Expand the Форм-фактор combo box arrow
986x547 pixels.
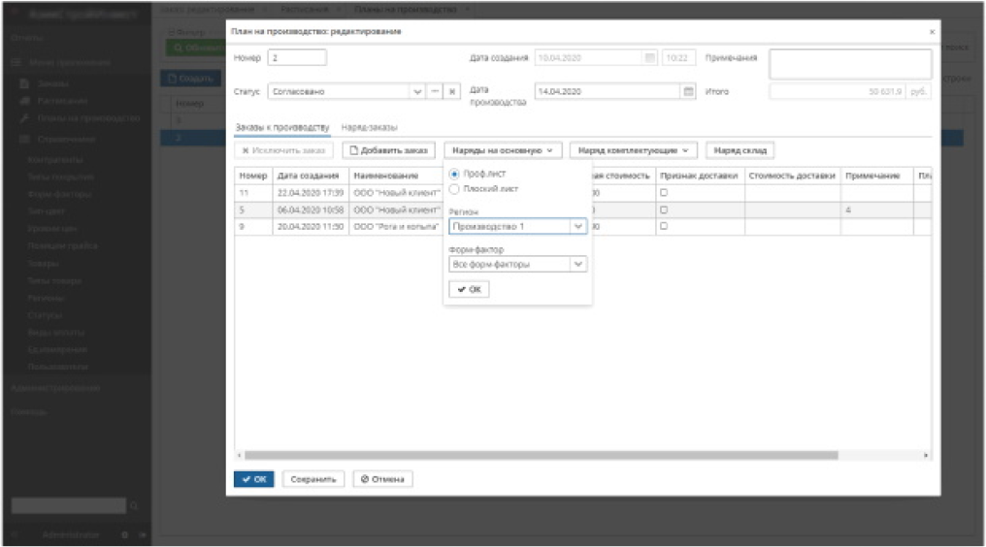click(577, 264)
